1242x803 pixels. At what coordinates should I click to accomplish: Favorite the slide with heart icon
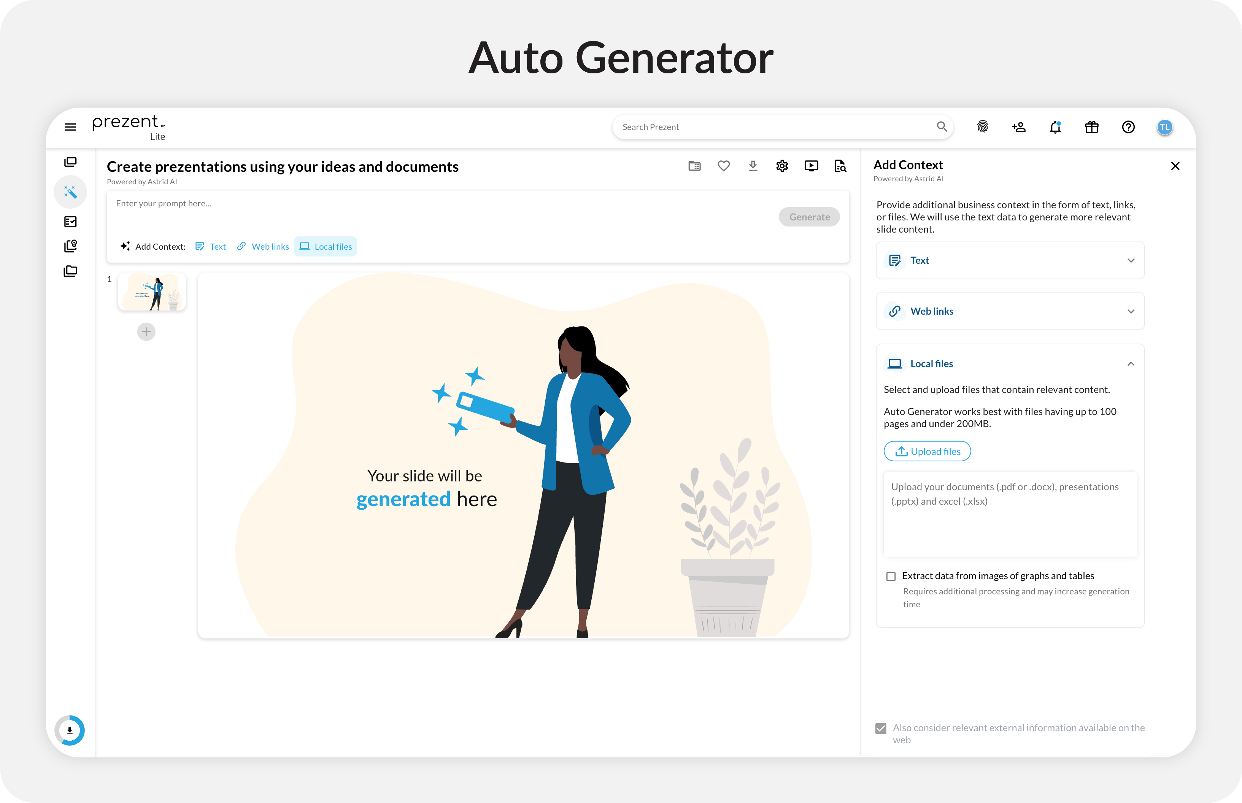[x=724, y=166]
